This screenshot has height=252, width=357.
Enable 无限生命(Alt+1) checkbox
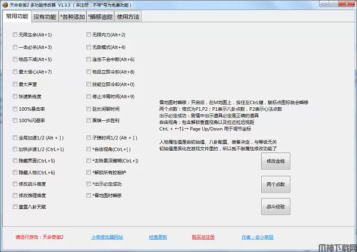pos(15,35)
